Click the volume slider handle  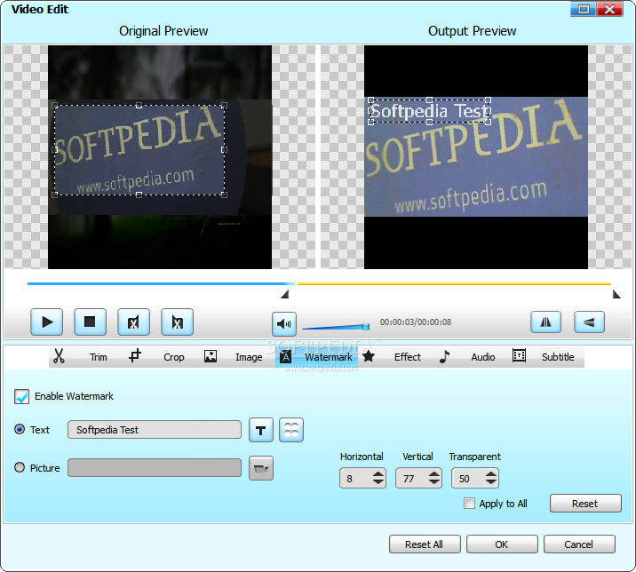[365, 326]
